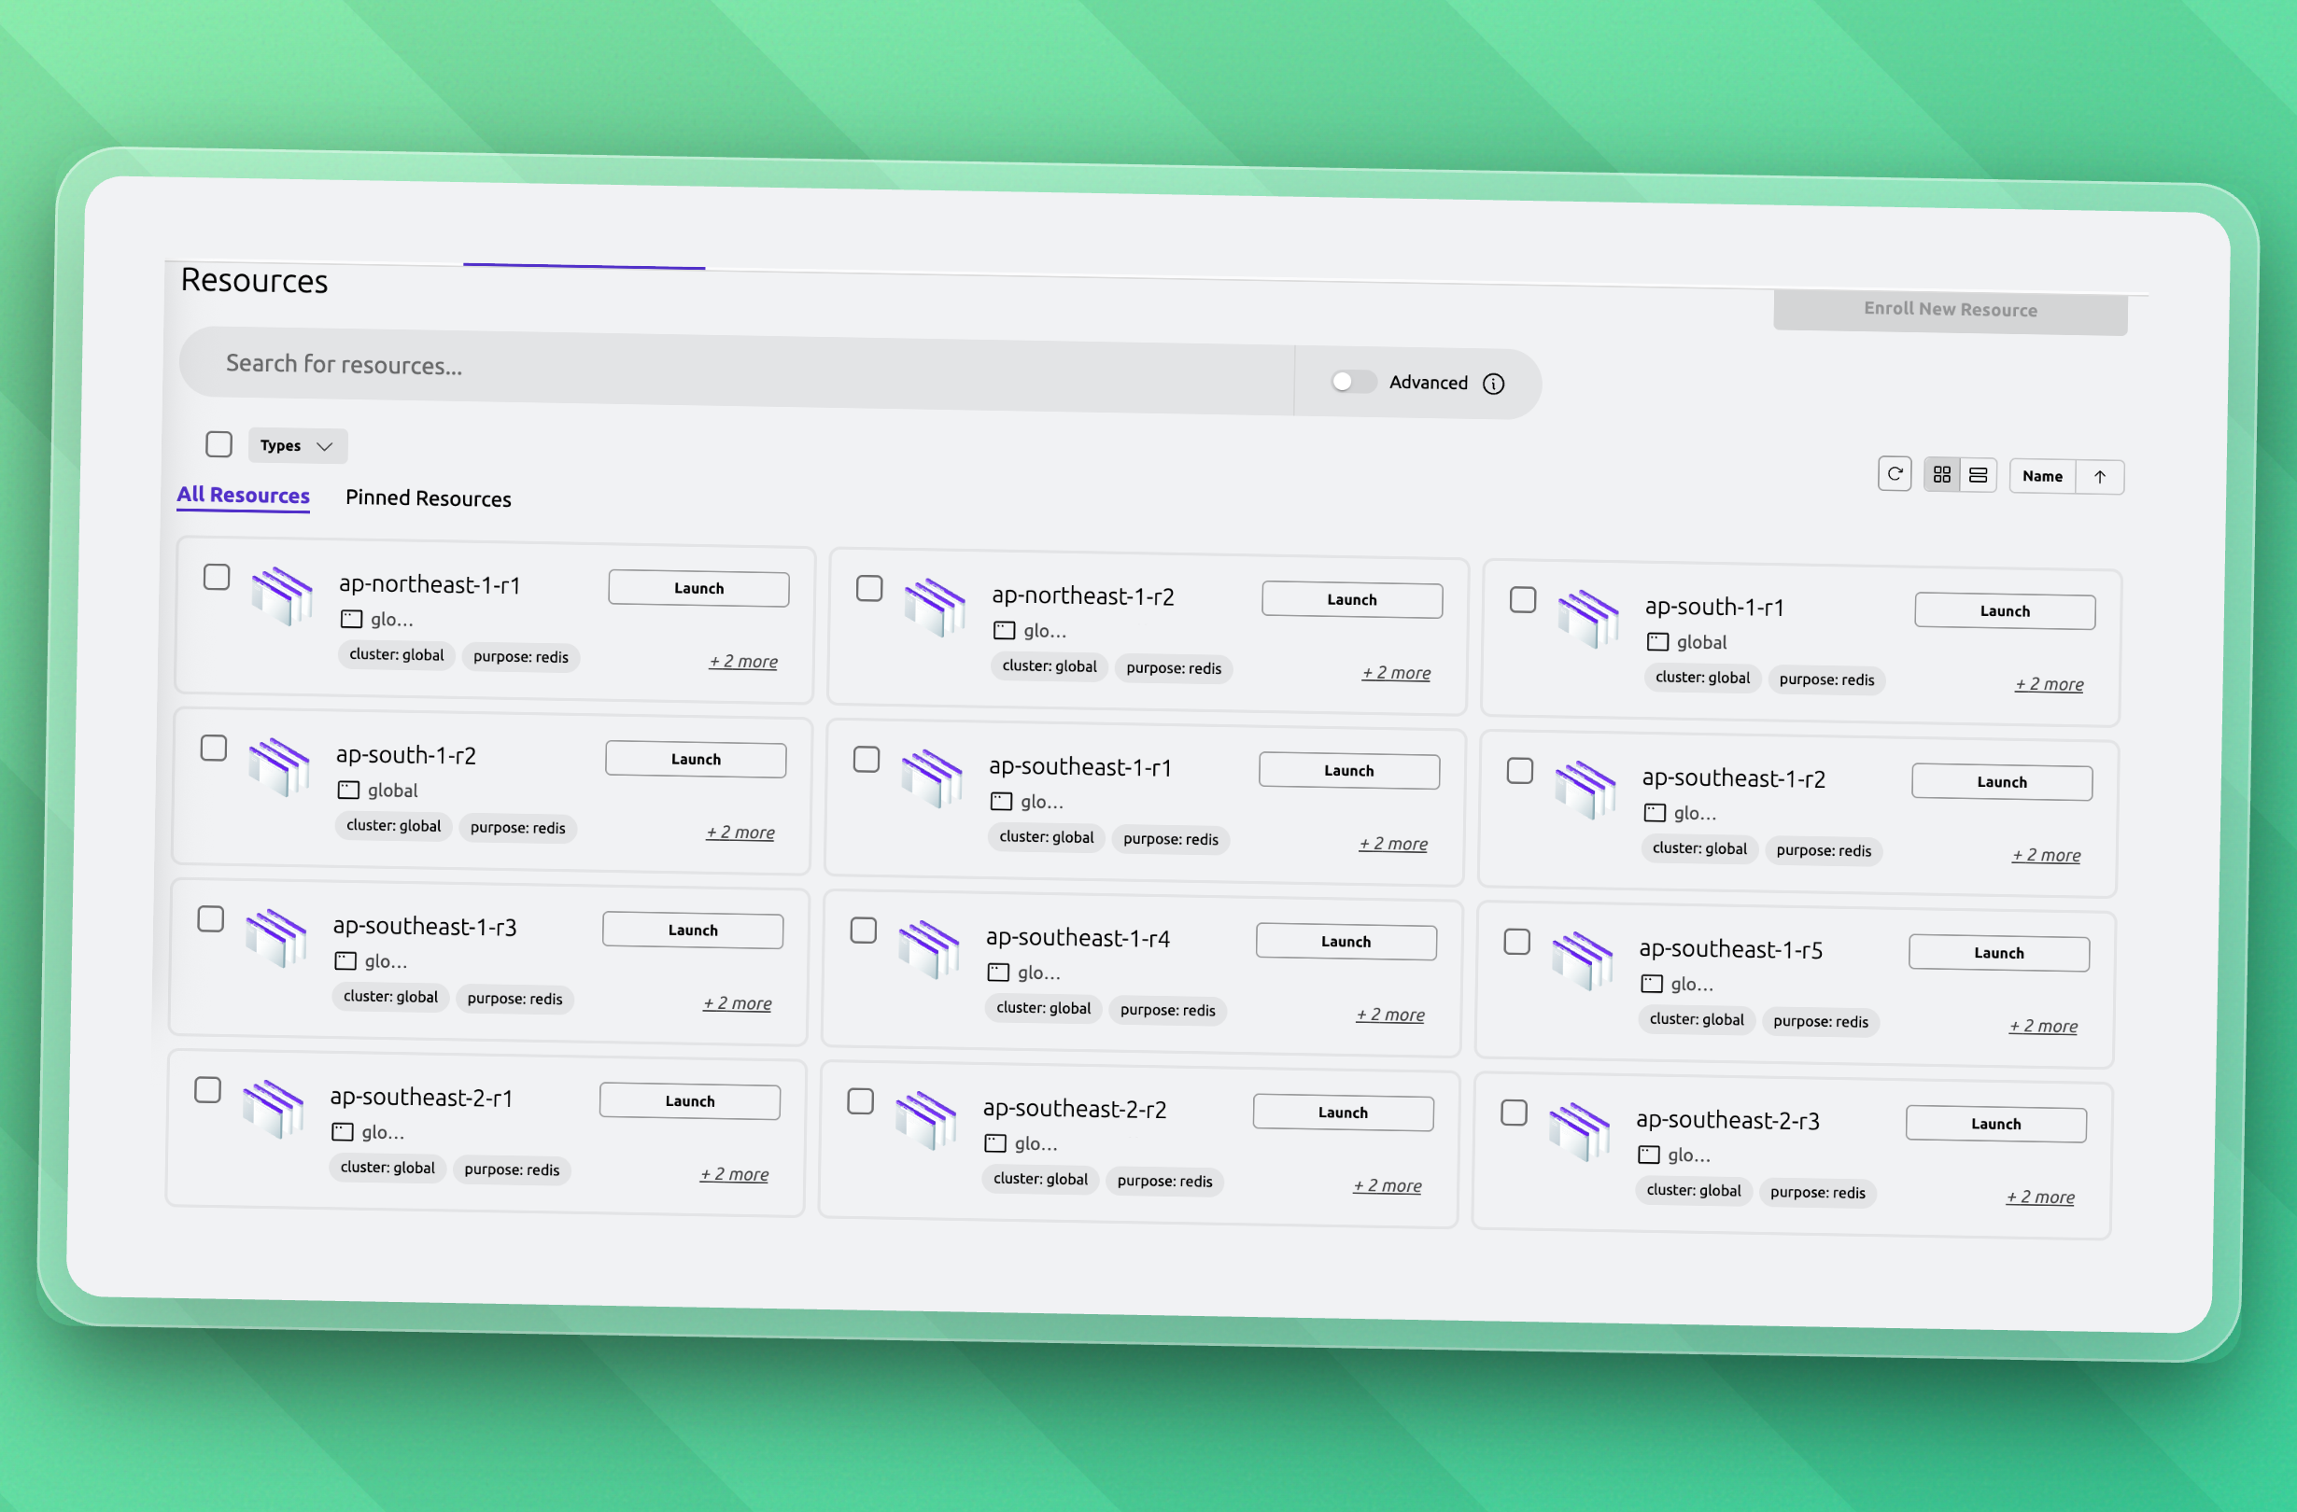Image resolution: width=2297 pixels, height=1512 pixels.
Task: Open the Types filter dropdown
Action: 296,445
